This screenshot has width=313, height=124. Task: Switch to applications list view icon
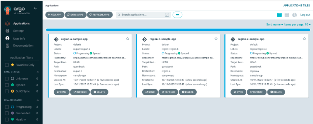pos(287,15)
